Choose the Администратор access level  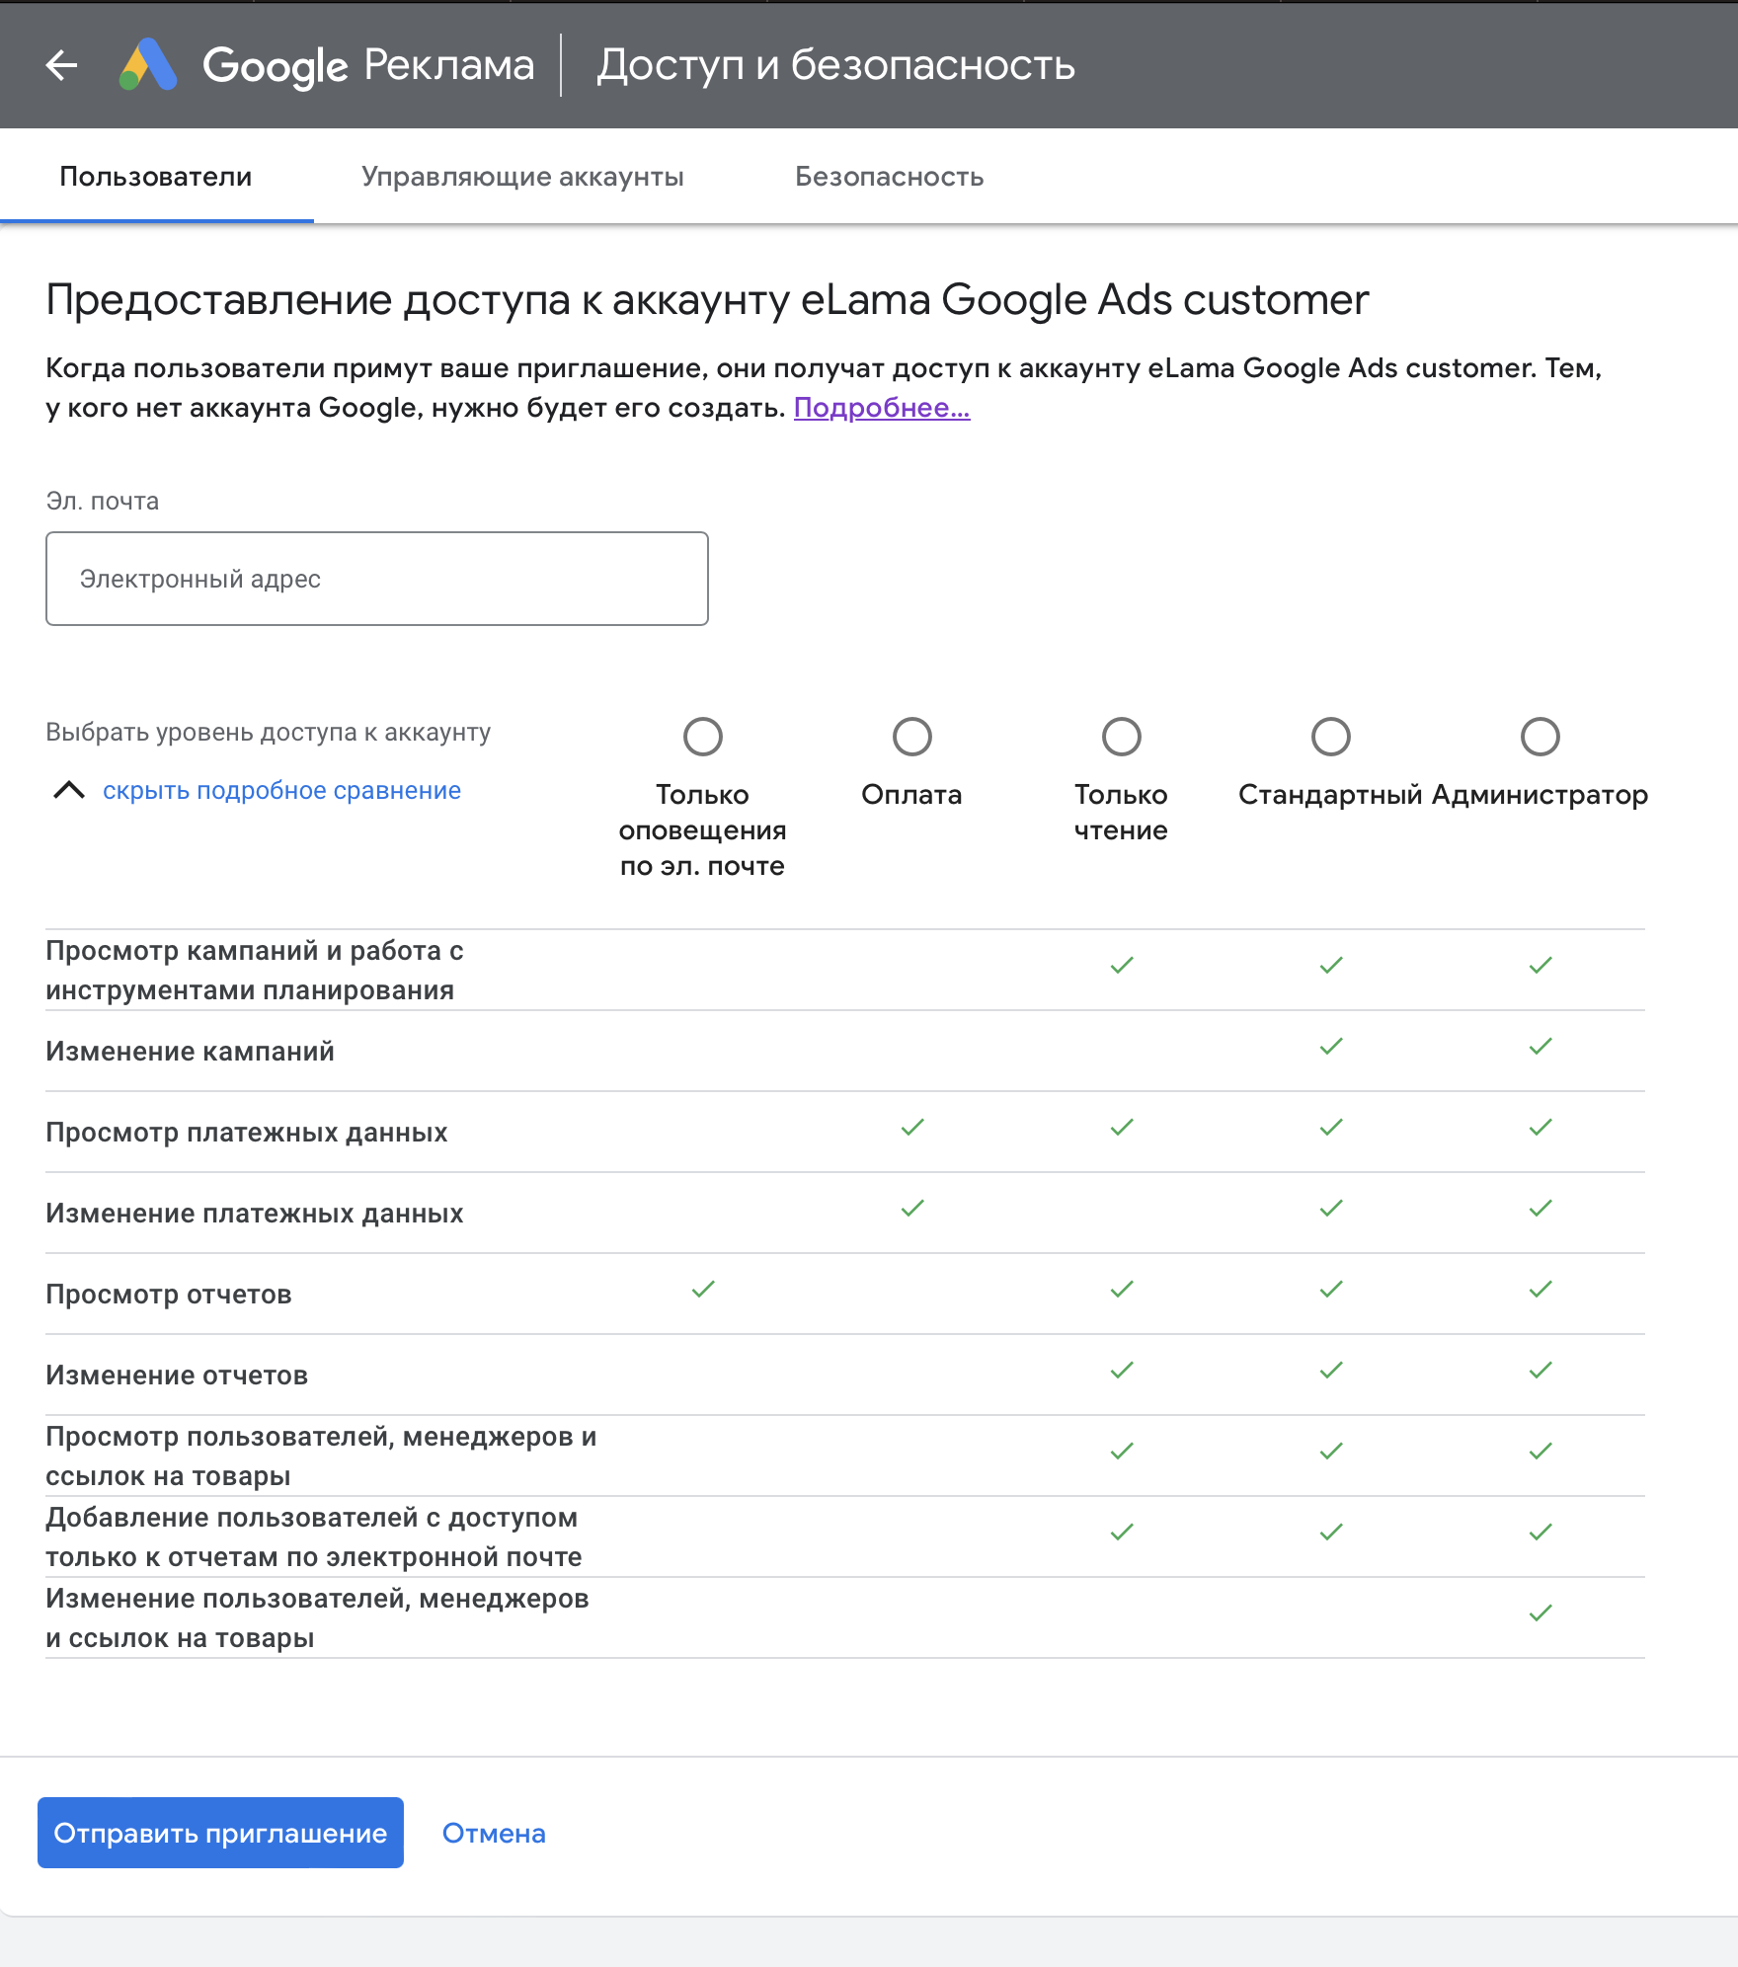[1540, 737]
